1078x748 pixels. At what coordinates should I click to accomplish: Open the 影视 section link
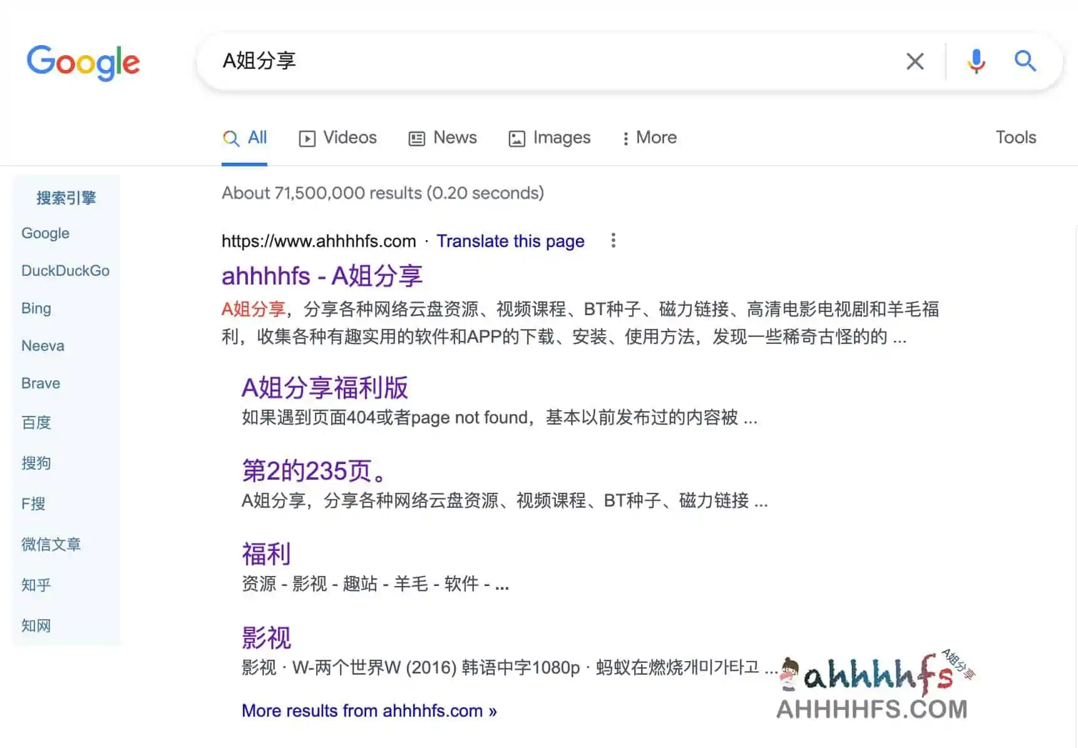pyautogui.click(x=265, y=636)
